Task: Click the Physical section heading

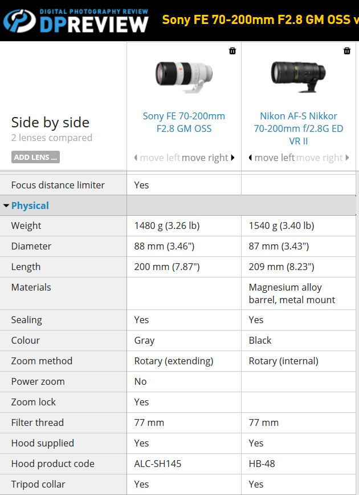Action: coord(30,206)
